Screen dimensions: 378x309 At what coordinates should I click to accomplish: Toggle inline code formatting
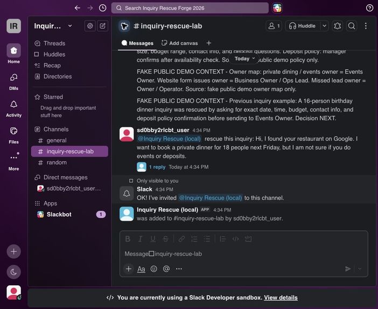235,239
